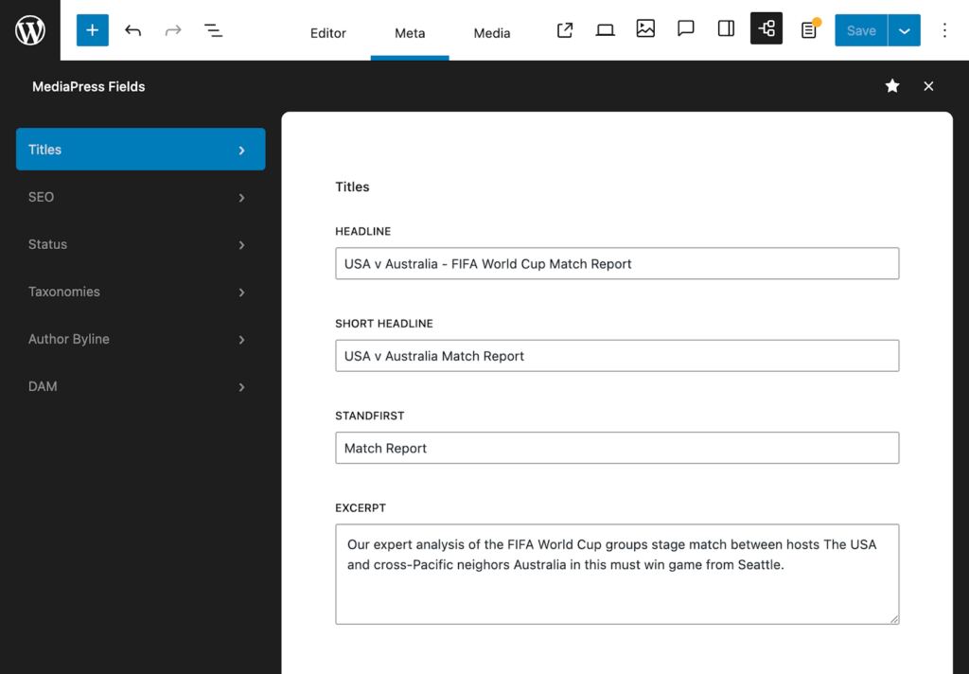Click the Undo arrow
Image resolution: width=969 pixels, height=674 pixels.
tap(132, 29)
